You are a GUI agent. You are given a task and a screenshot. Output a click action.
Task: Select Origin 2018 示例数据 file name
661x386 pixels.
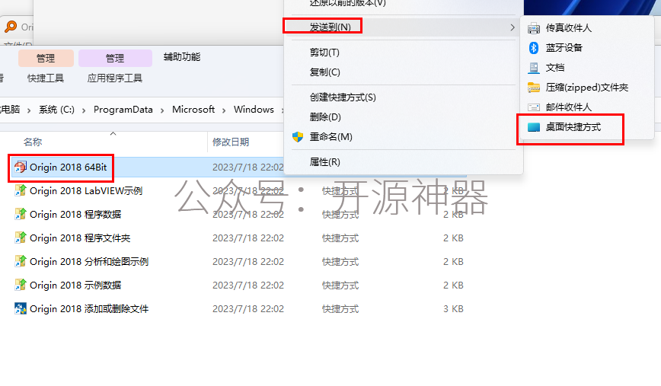click(x=75, y=286)
